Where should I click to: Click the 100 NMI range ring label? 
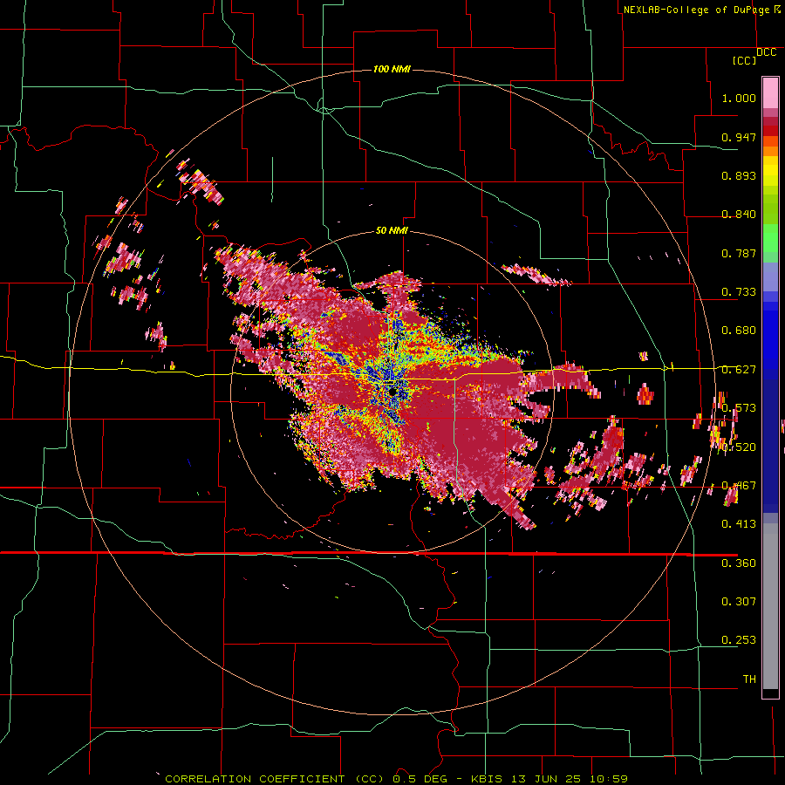tap(392, 69)
